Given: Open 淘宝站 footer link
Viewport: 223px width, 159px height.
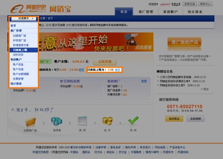Looking at the screenshot, I should point(110,152).
